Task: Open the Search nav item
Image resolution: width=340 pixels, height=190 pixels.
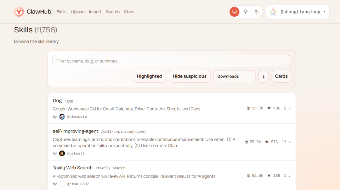Action: point(113,12)
